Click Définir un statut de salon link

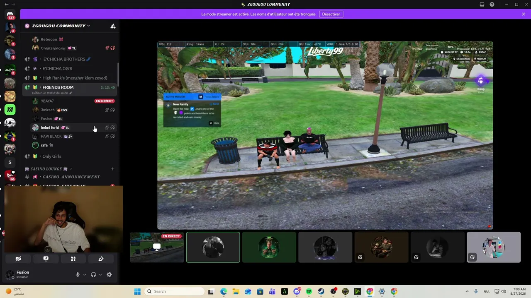(x=52, y=93)
